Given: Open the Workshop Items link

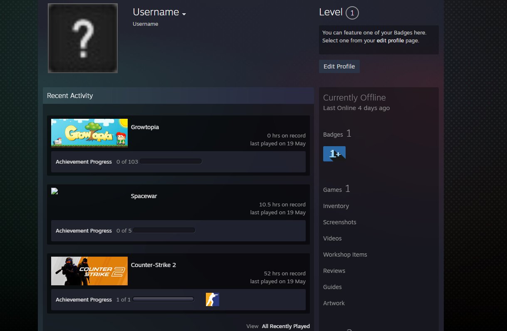Looking at the screenshot, I should pyautogui.click(x=345, y=255).
